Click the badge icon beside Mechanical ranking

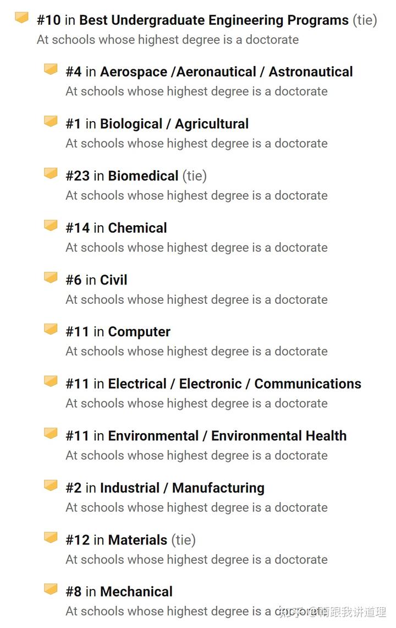pos(51,589)
